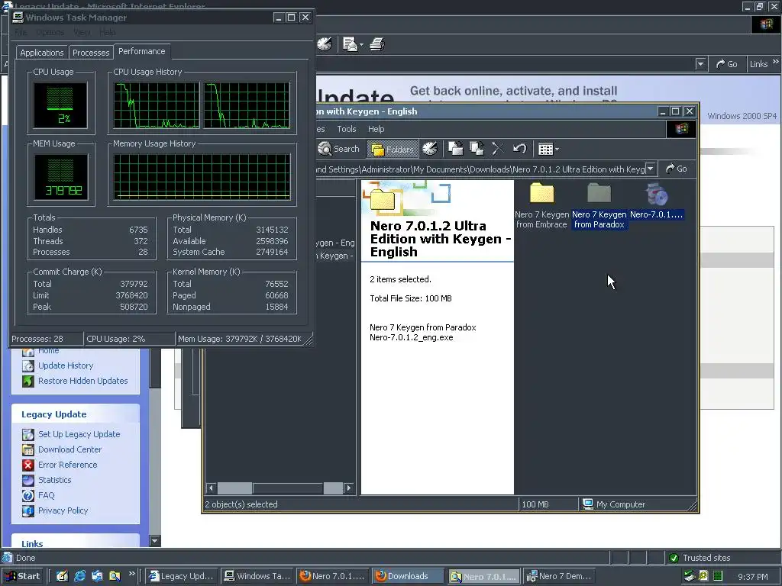Screen dimensions: 782x586
Task: Switch to Downloads taskbar button
Action: (x=408, y=576)
